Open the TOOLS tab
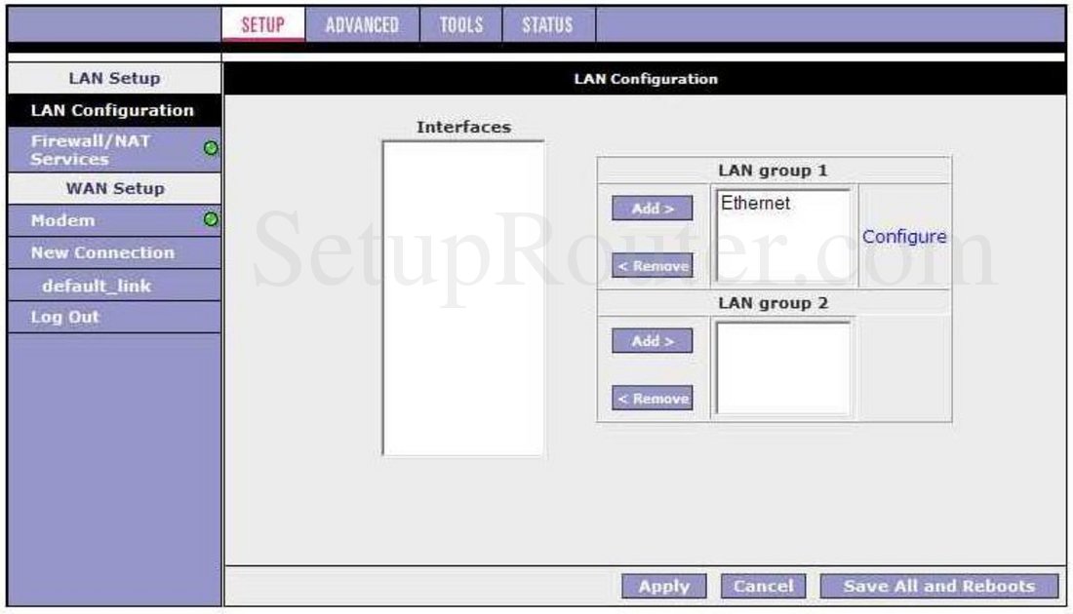The height and width of the screenshot is (614, 1073). (461, 25)
